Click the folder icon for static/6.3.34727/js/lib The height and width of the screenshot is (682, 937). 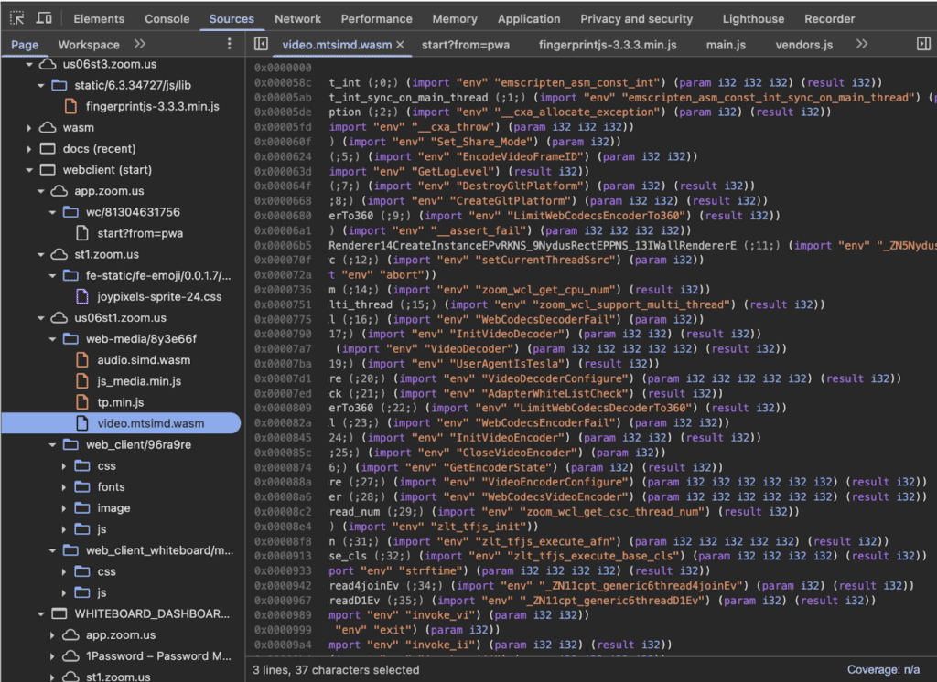pos(59,85)
